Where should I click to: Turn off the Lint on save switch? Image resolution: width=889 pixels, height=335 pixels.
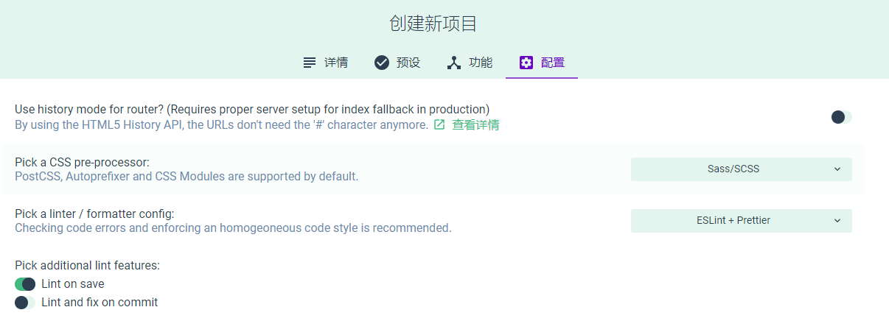(x=25, y=284)
